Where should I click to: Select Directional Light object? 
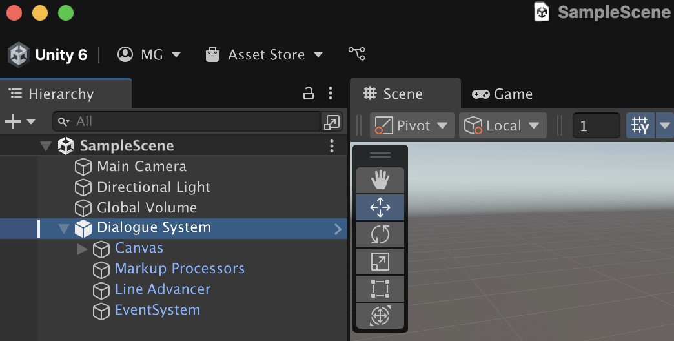(154, 187)
